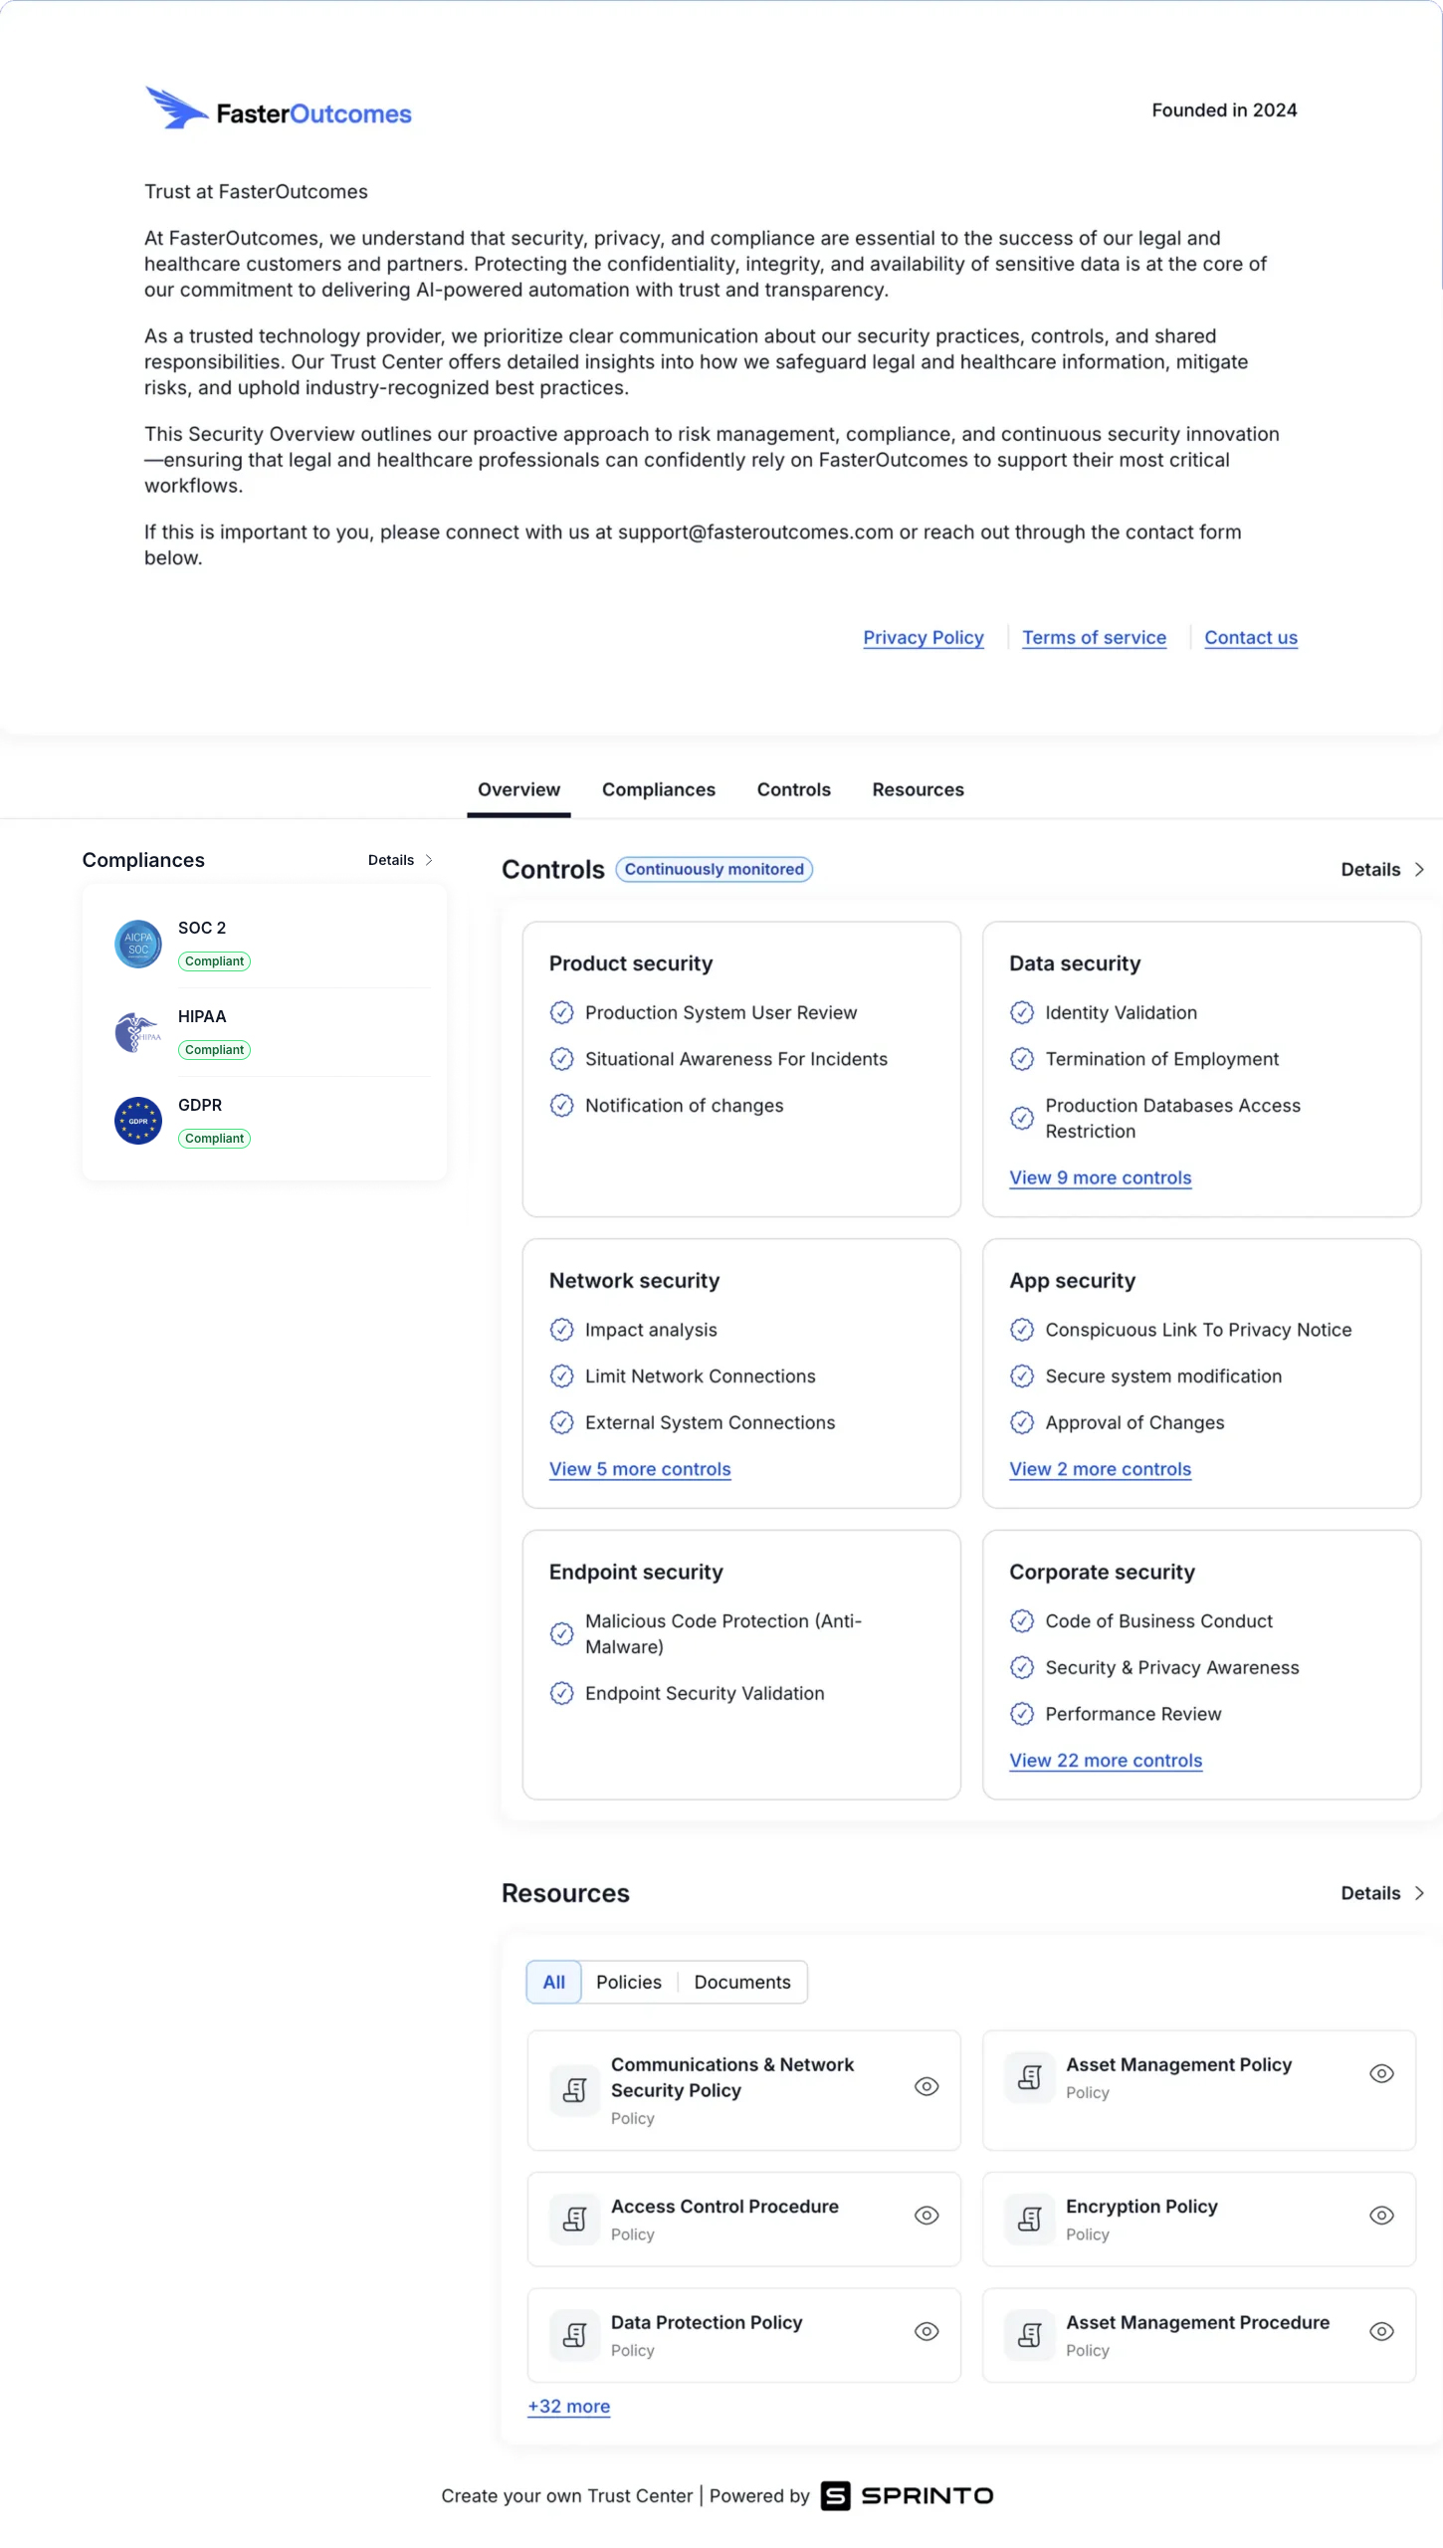Open the Contact us link
The height and width of the screenshot is (2548, 1443).
[x=1250, y=637]
